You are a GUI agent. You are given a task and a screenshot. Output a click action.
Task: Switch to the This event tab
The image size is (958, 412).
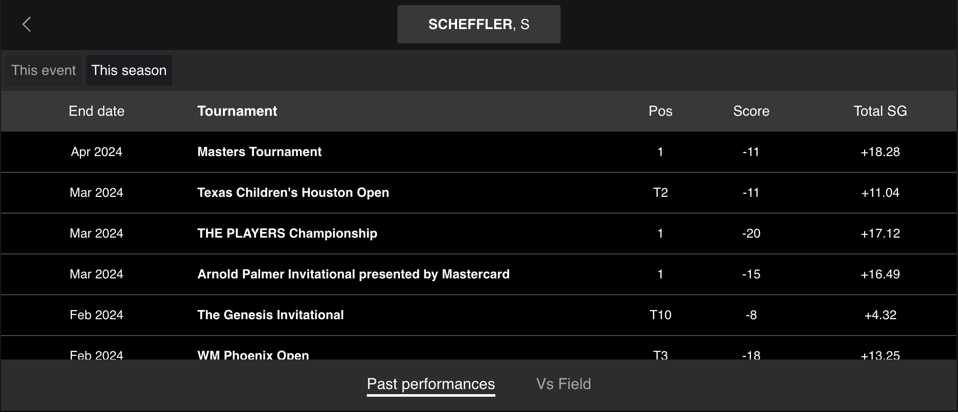pos(43,70)
